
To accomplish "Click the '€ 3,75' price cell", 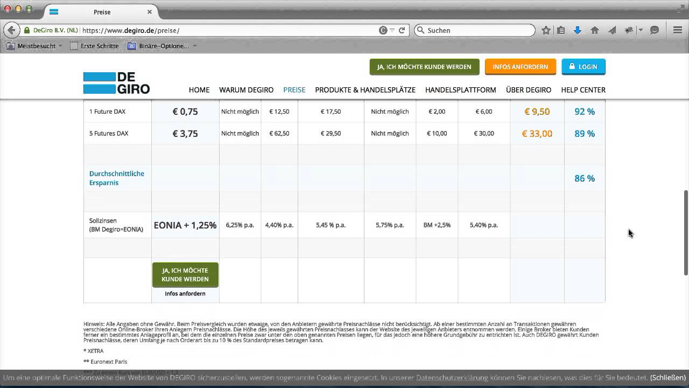I will click(x=185, y=134).
